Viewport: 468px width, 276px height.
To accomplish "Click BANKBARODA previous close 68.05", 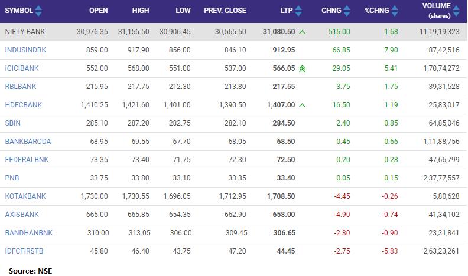I will (x=238, y=142).
